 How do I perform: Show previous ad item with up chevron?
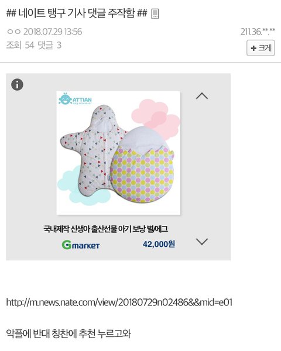pos(202,96)
